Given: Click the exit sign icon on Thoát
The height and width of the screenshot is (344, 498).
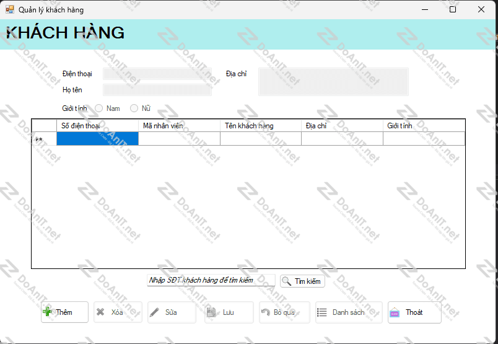Looking at the screenshot, I should pos(395,312).
